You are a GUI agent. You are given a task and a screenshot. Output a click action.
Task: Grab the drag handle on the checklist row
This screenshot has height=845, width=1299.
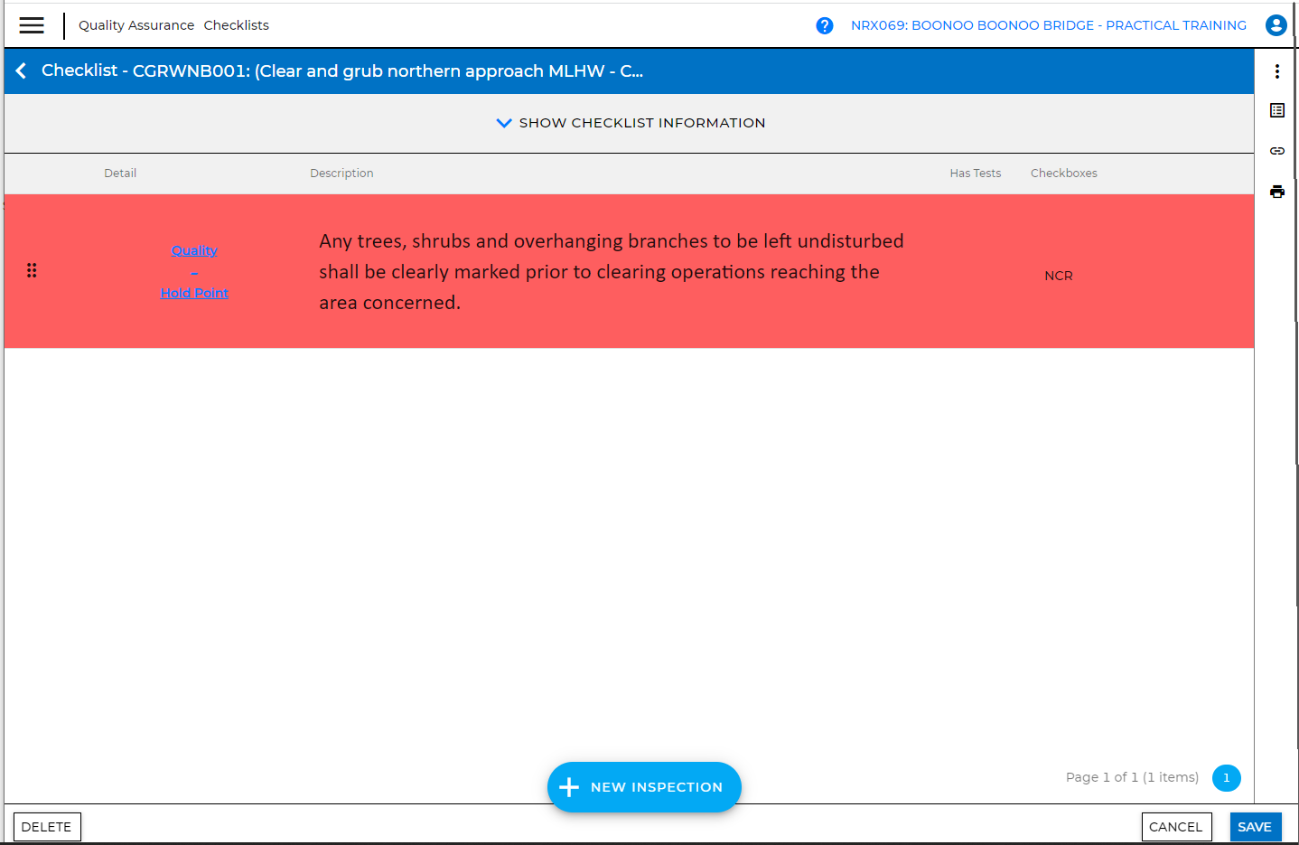32,270
